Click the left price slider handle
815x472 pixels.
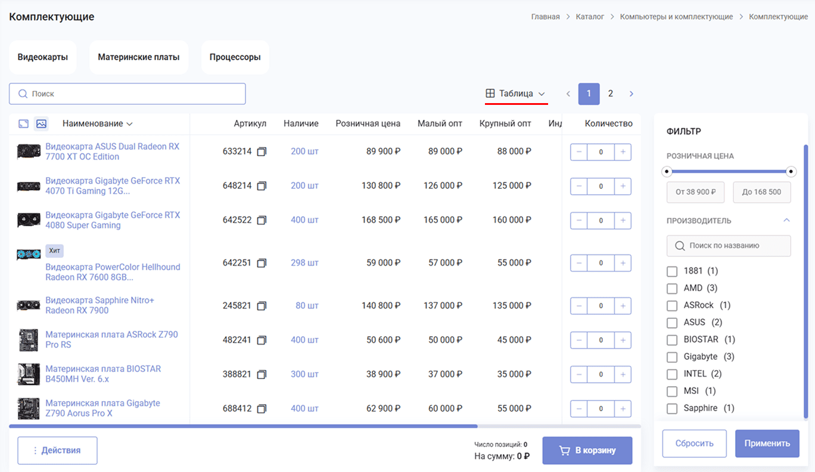pos(667,172)
